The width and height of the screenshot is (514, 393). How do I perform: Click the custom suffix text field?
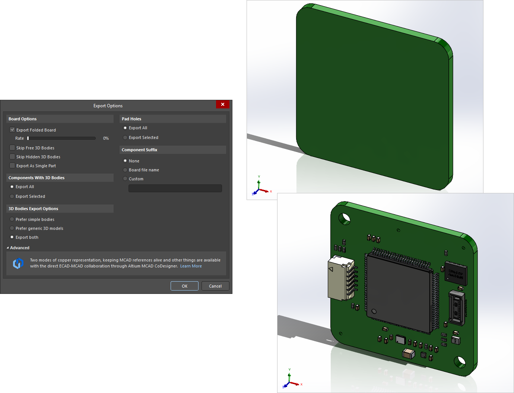[175, 188]
